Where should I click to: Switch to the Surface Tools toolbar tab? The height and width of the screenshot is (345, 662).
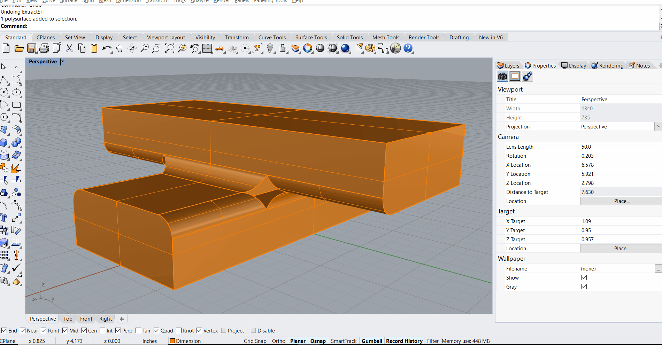click(x=311, y=37)
